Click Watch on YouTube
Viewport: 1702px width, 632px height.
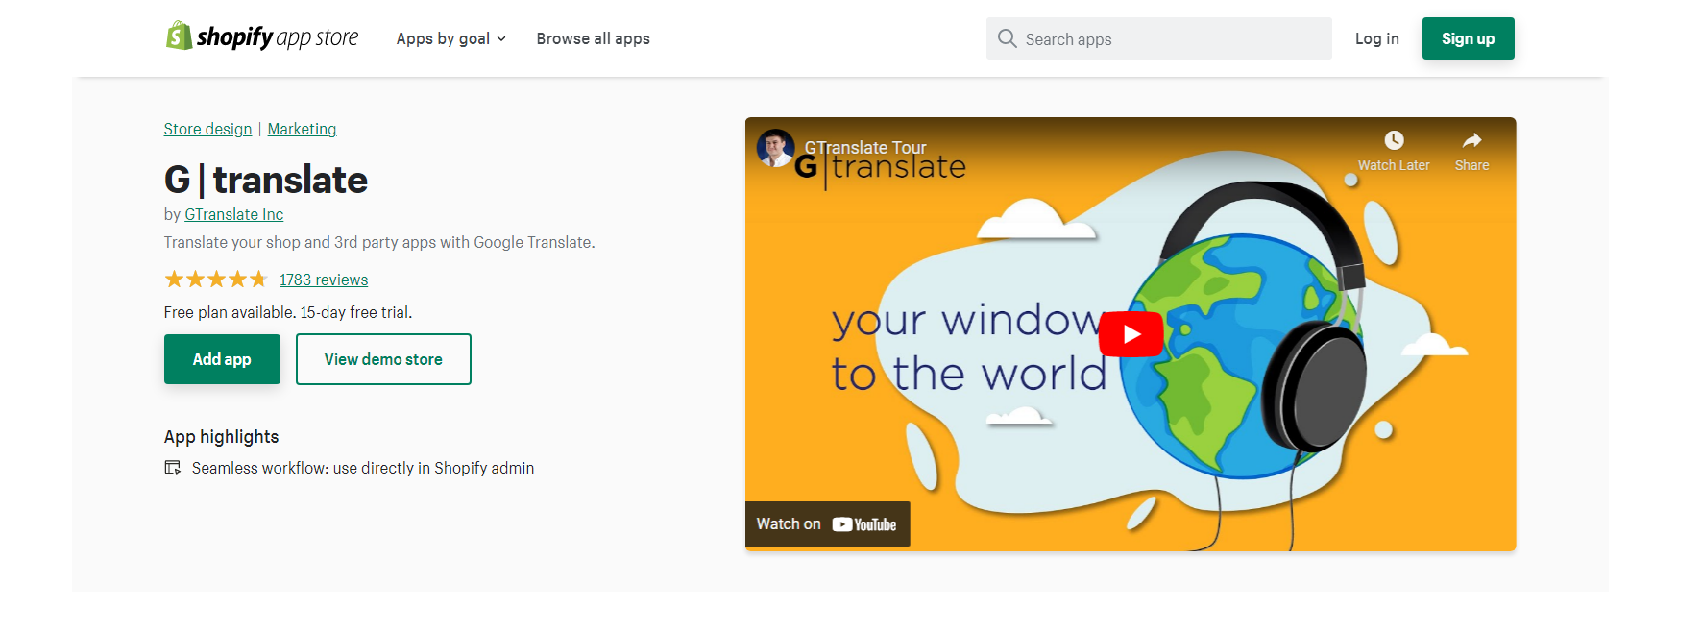[x=827, y=523]
